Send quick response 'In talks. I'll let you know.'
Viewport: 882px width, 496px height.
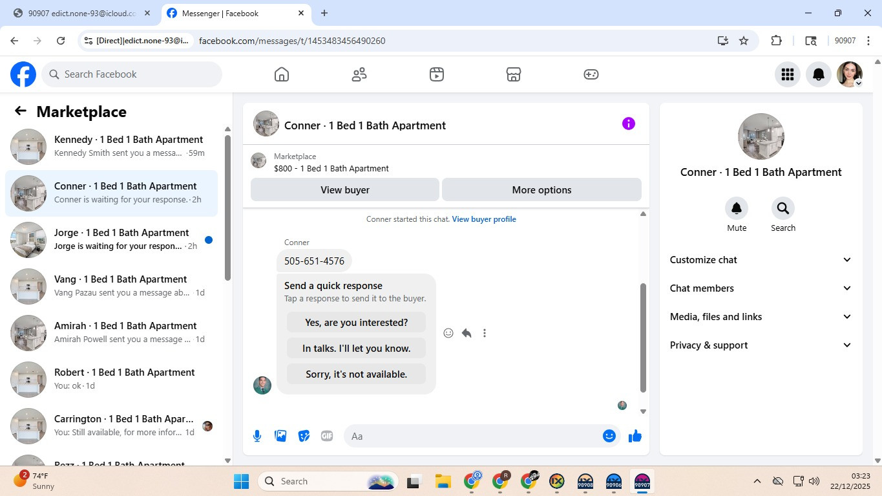pos(357,348)
